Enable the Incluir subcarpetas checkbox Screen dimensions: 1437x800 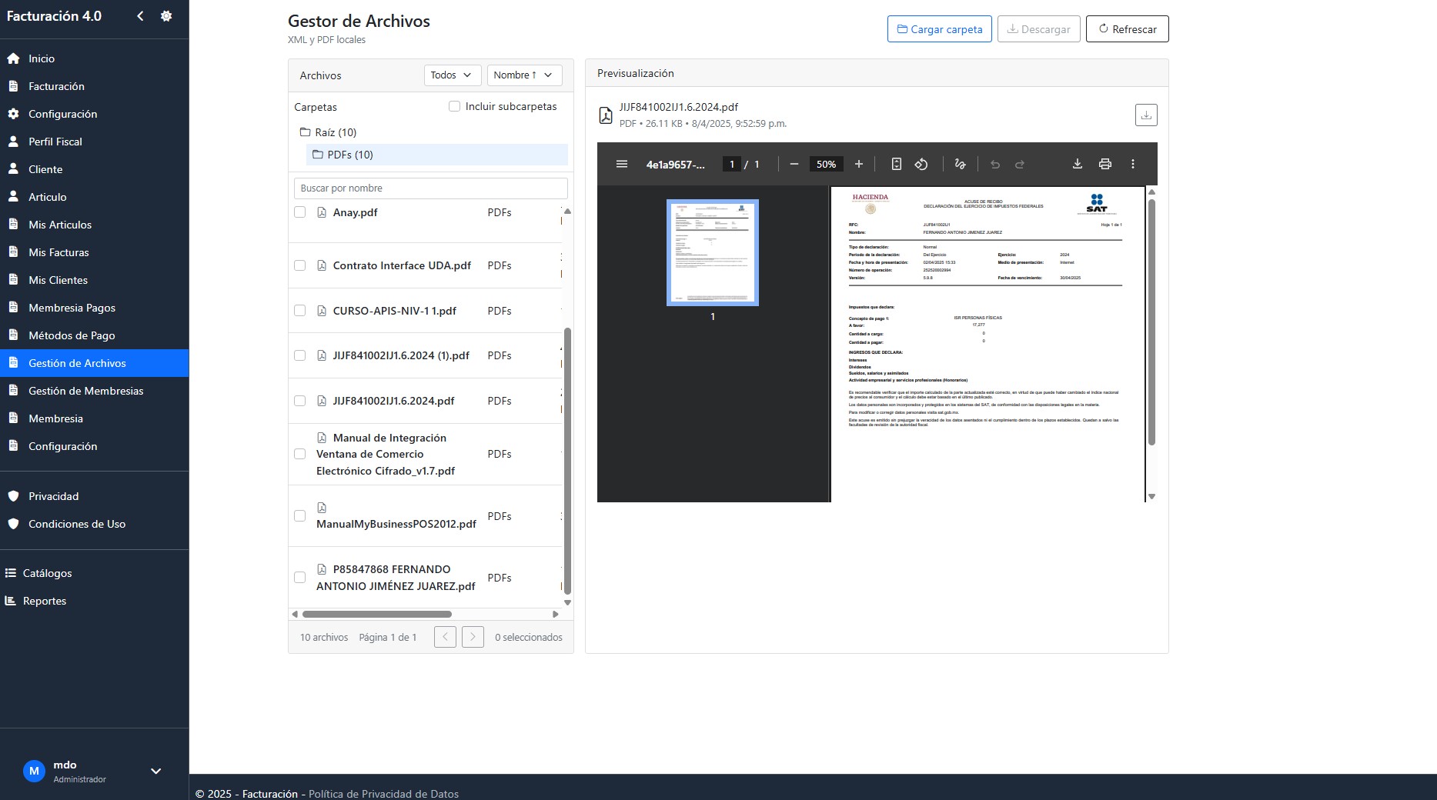(x=455, y=107)
